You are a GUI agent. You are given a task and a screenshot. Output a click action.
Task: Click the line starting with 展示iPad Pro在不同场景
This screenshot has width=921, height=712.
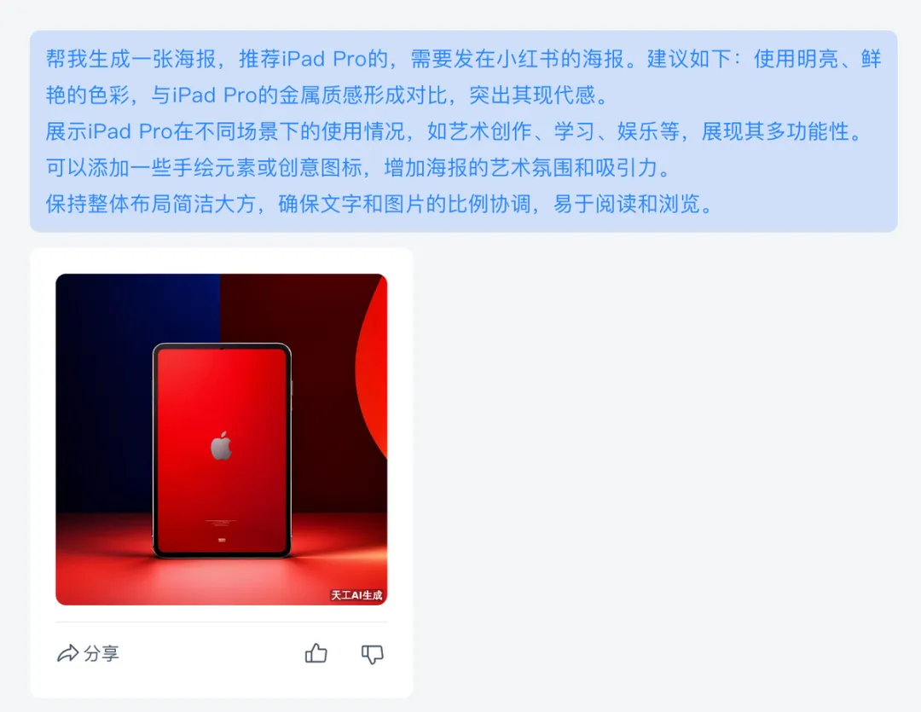pyautogui.click(x=455, y=131)
